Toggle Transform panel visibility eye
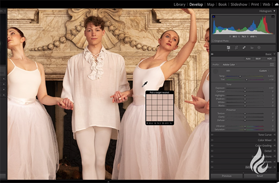The width and height of the screenshot is (279, 183). (213, 162)
